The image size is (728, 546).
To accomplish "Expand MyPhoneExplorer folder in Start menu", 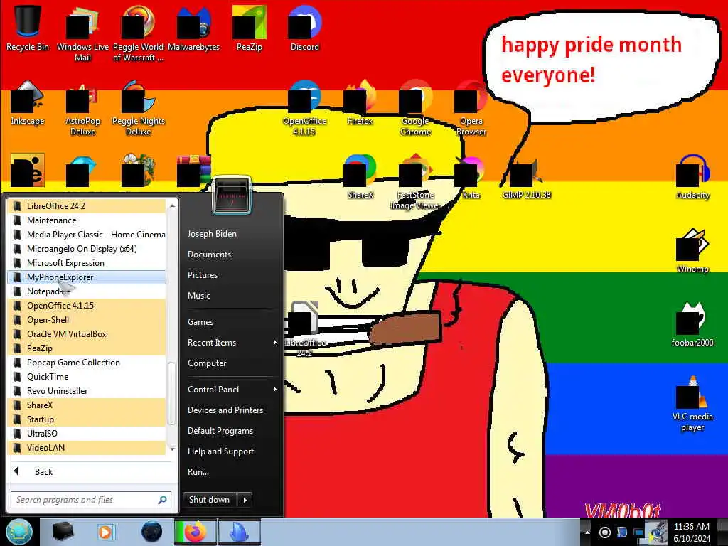I will (x=86, y=277).
